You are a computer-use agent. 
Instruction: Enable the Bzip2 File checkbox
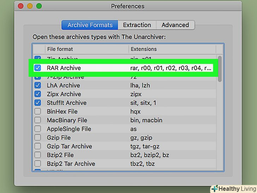37,155
